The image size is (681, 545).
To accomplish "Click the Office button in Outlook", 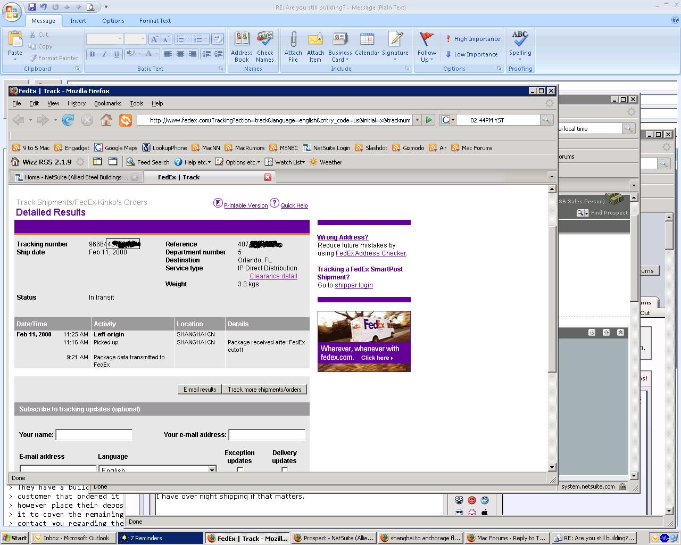I will point(11,11).
